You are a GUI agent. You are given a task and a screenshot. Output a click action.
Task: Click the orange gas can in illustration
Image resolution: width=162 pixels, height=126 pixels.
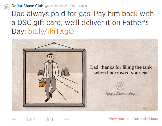point(42,83)
